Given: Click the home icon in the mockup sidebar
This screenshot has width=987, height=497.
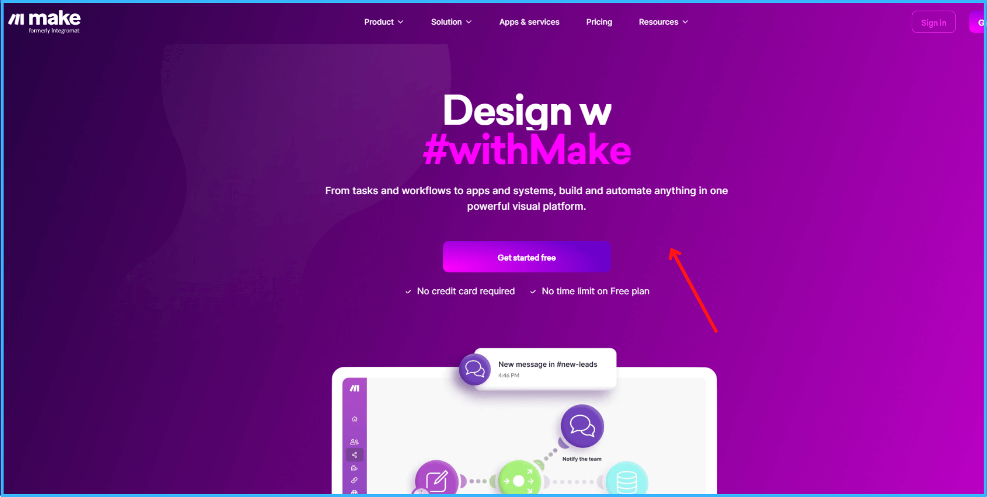Looking at the screenshot, I should point(355,419).
